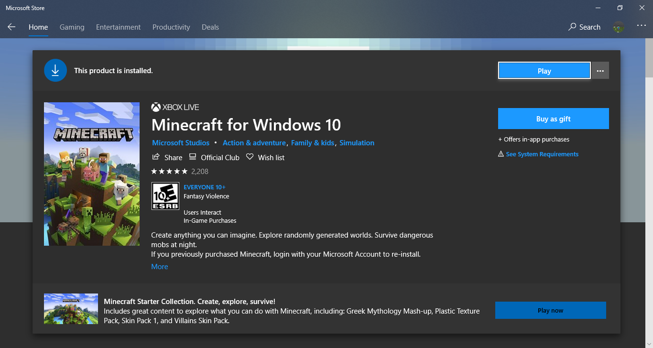Screen dimensions: 653x348
Task: Click the Minecraft Starter Collection thumbnail
Action: coord(71,309)
